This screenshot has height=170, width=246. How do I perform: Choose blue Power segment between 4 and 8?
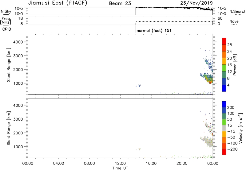(224, 82)
